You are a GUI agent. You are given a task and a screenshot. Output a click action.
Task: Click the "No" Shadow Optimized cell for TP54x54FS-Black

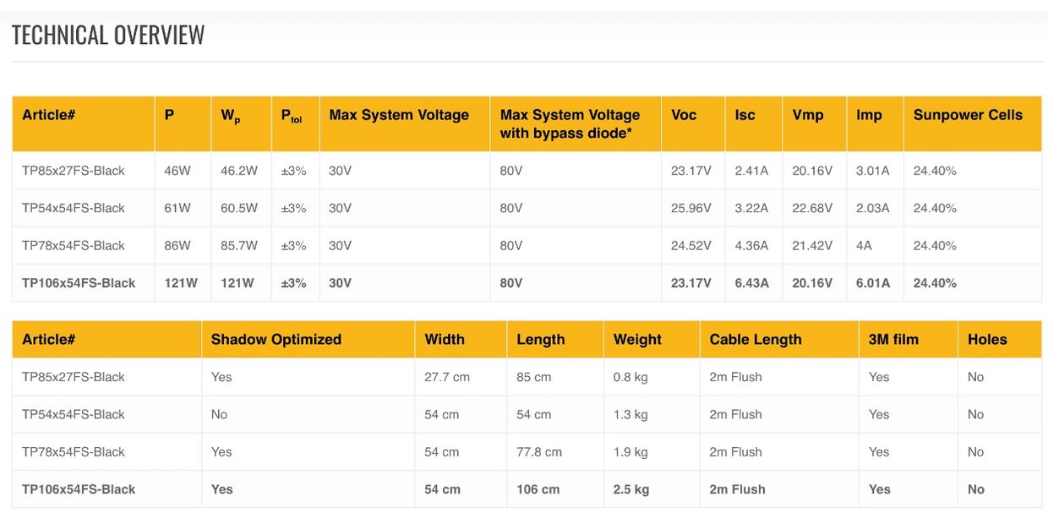[220, 415]
